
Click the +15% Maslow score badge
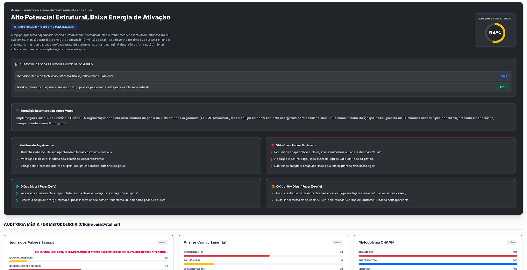point(503,87)
